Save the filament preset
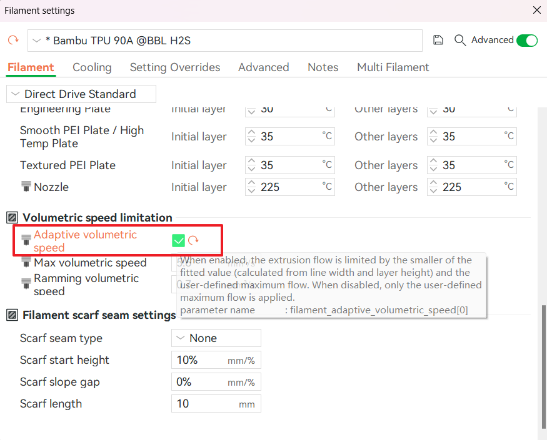547x440 pixels. coord(438,40)
